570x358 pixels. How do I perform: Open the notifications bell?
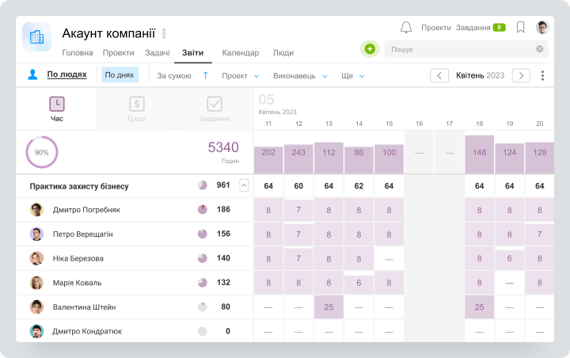tap(406, 27)
